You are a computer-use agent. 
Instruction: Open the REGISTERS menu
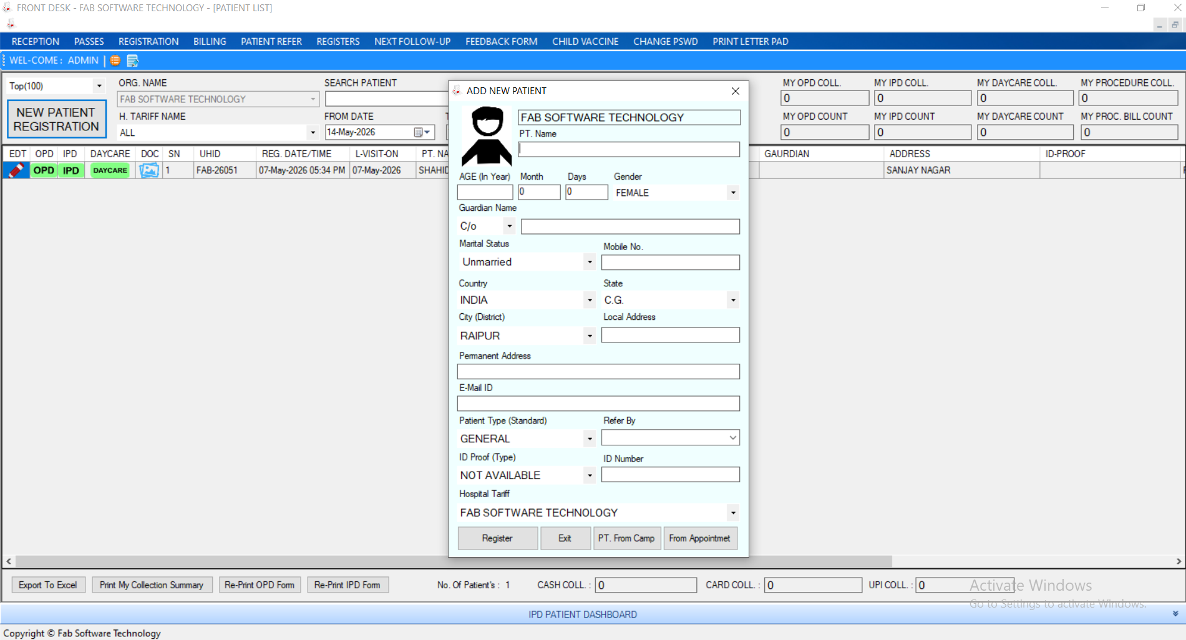click(338, 42)
